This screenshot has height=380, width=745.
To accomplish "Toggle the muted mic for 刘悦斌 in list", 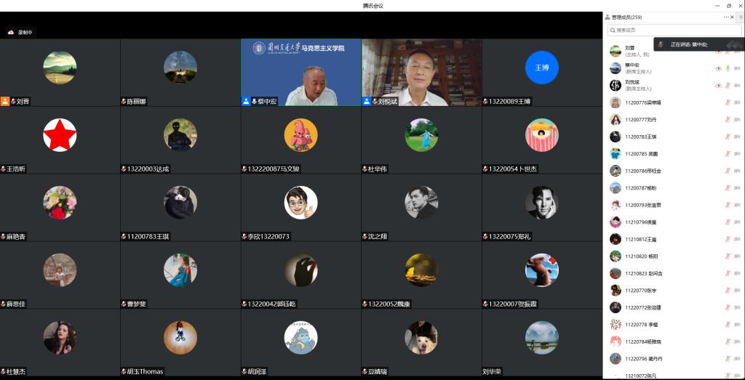I will click(x=728, y=86).
